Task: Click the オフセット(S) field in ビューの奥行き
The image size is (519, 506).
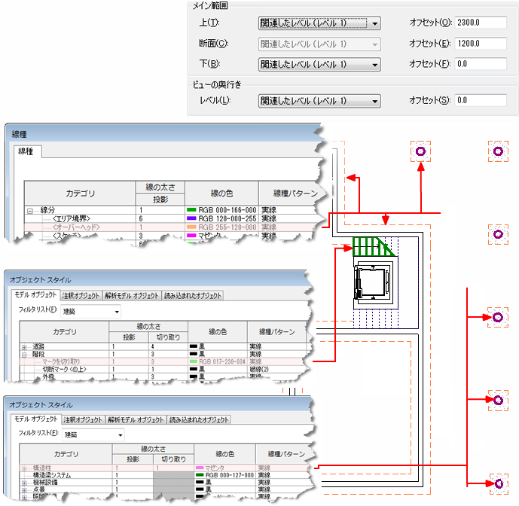Action: pyautogui.click(x=481, y=100)
